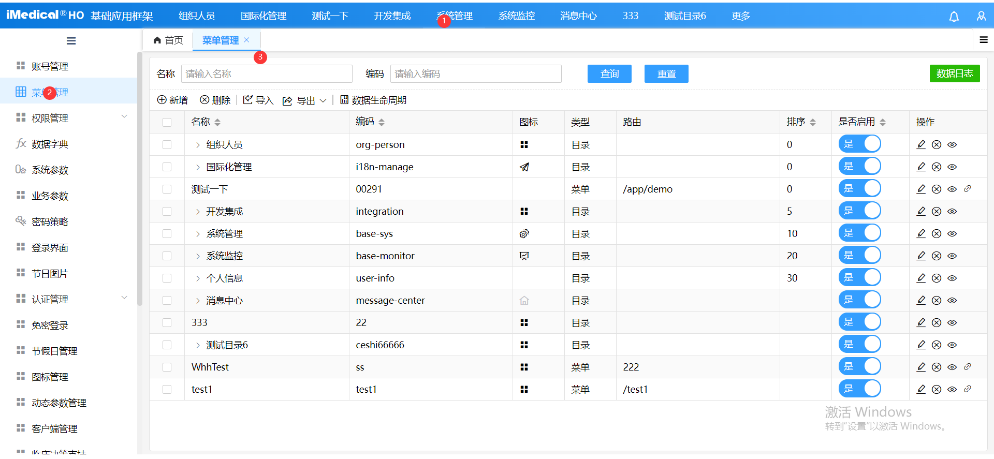The width and height of the screenshot is (994, 459).
Task: View details eye icon for 333 row
Action: (x=952, y=323)
